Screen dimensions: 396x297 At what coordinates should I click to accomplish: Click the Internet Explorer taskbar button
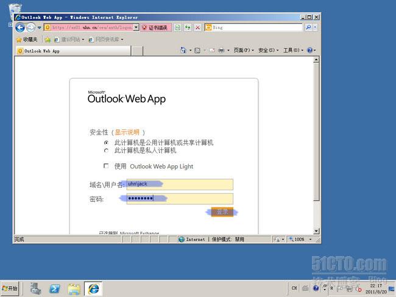[x=93, y=288]
